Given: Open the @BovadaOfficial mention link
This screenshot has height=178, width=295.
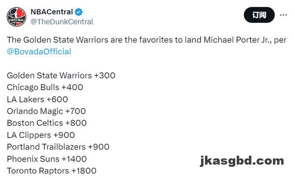Looking at the screenshot, I should (39, 52).
